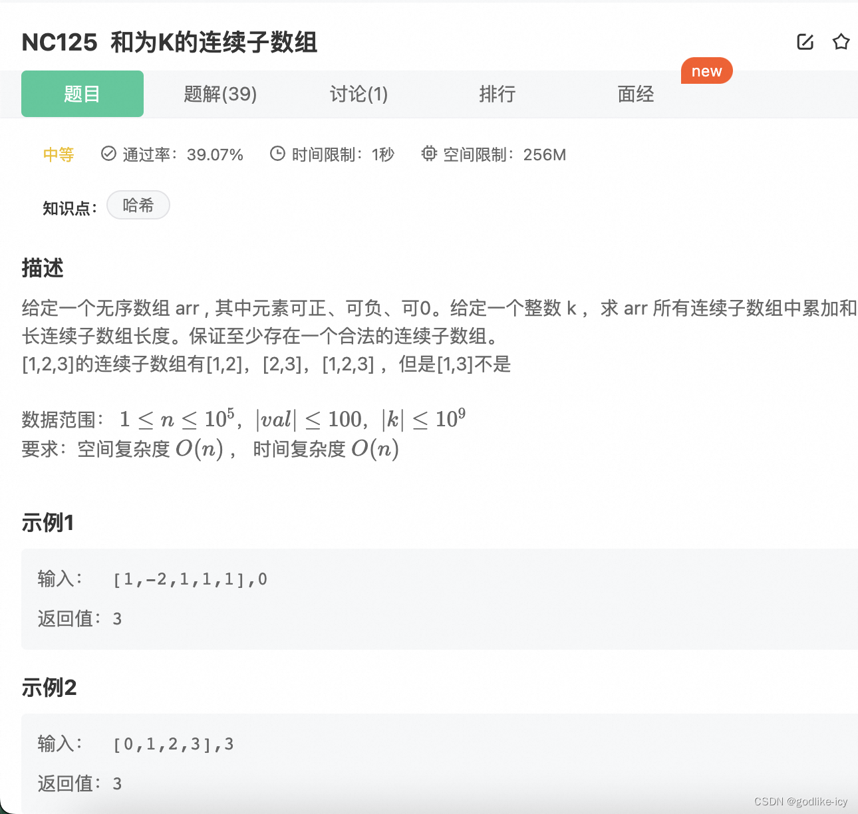
Task: Click the 数据范围 constraint line
Action: pyautogui.click(x=243, y=419)
